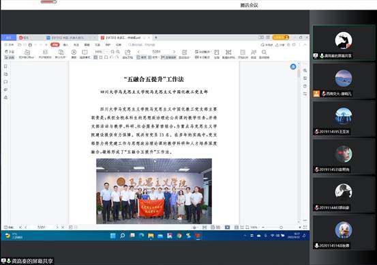
Task: Open the bookmark panel from the left sidebar
Action: click(5, 66)
